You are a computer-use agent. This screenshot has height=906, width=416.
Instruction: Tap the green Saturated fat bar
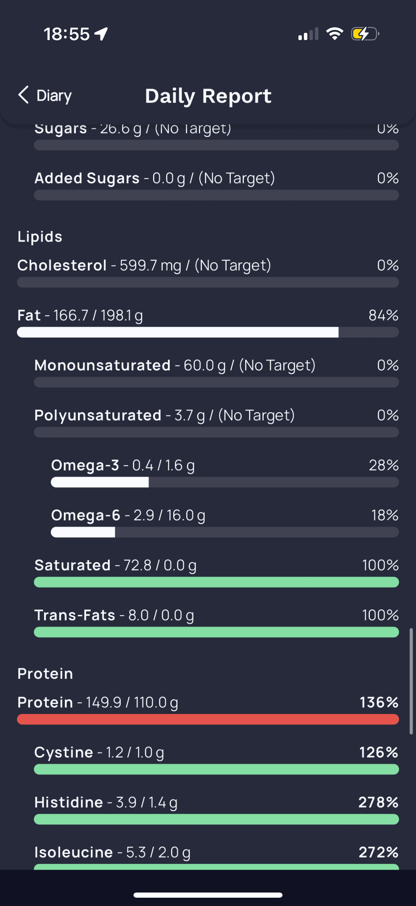(216, 582)
